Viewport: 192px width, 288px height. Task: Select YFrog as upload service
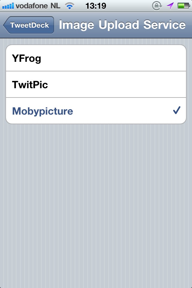[x=96, y=58]
